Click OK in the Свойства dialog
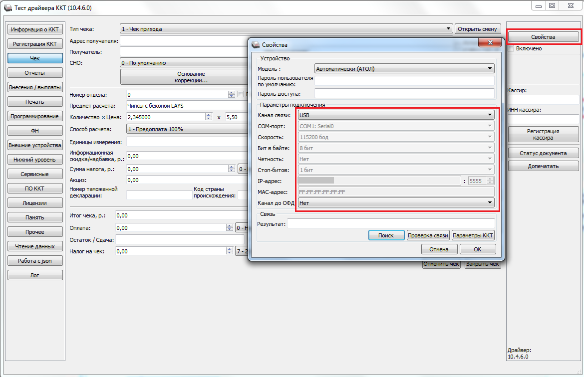Image resolution: width=584 pixels, height=377 pixels. point(478,249)
